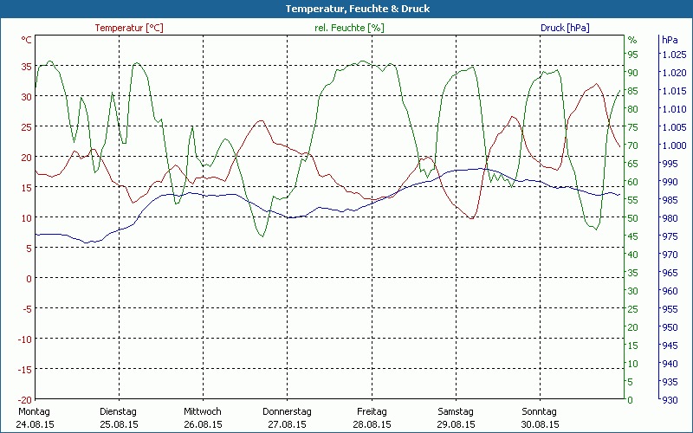Click the red "-15" tick on the temperature axis
Image resolution: width=693 pixels, height=433 pixels.
pyautogui.click(x=25, y=370)
